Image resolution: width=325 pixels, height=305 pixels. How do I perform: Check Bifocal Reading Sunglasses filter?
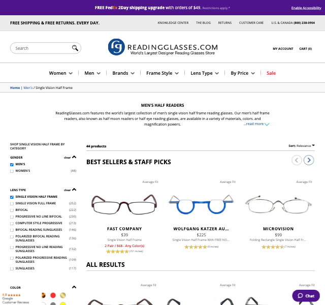[x=12, y=230]
